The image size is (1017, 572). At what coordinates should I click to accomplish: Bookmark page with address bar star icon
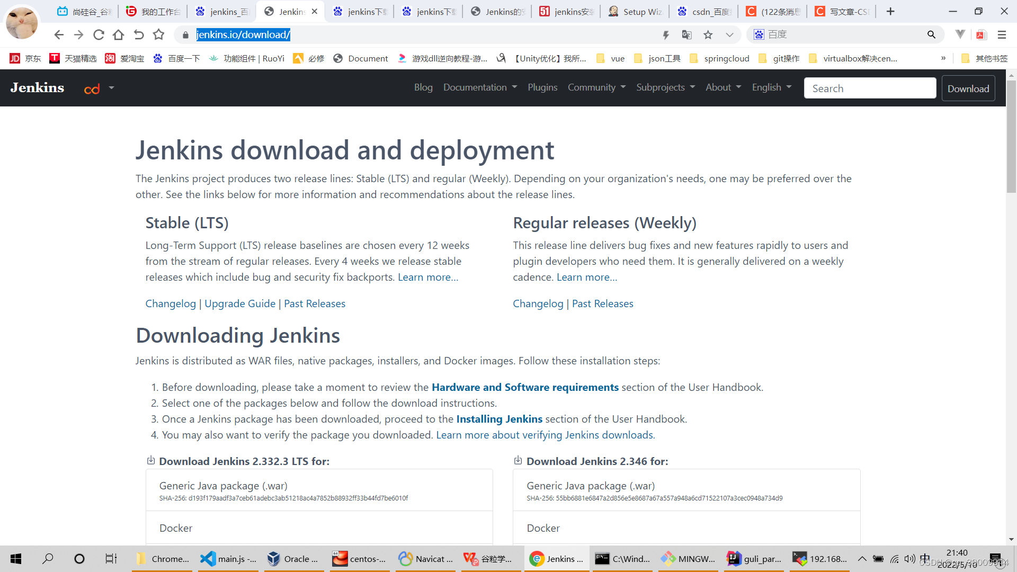coord(708,35)
